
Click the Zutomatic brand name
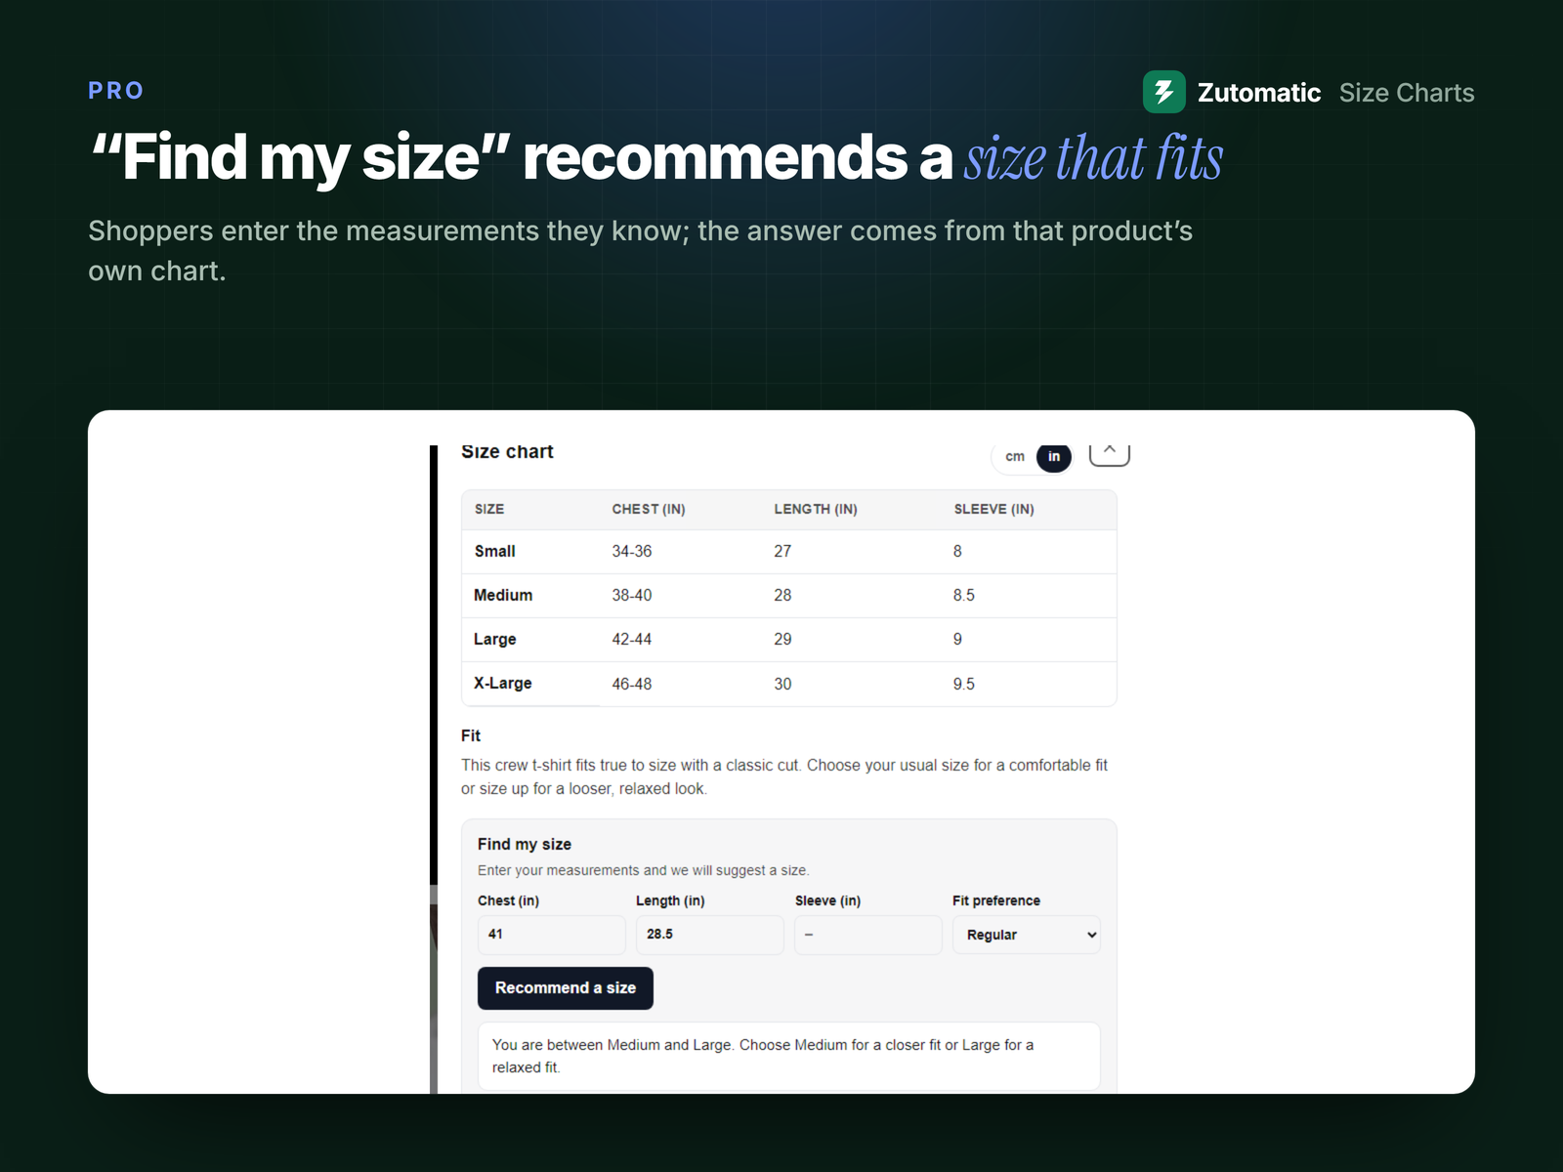pyautogui.click(x=1259, y=93)
